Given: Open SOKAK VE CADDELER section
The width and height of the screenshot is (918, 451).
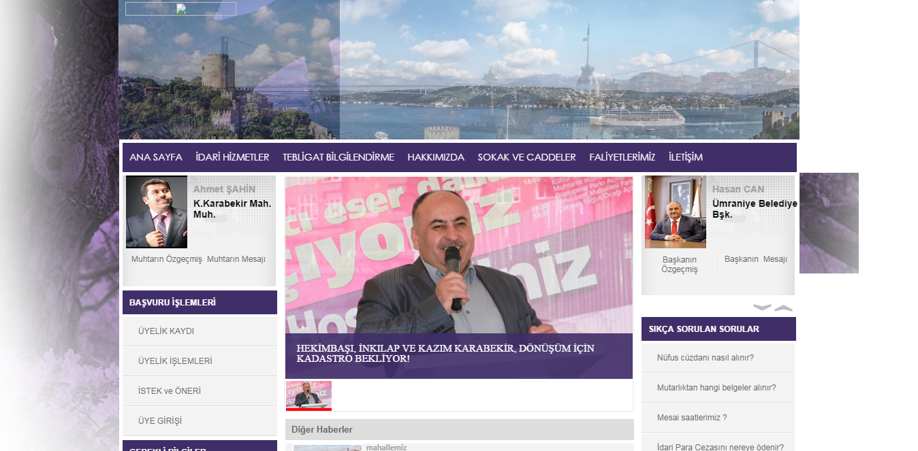Looking at the screenshot, I should tap(526, 157).
